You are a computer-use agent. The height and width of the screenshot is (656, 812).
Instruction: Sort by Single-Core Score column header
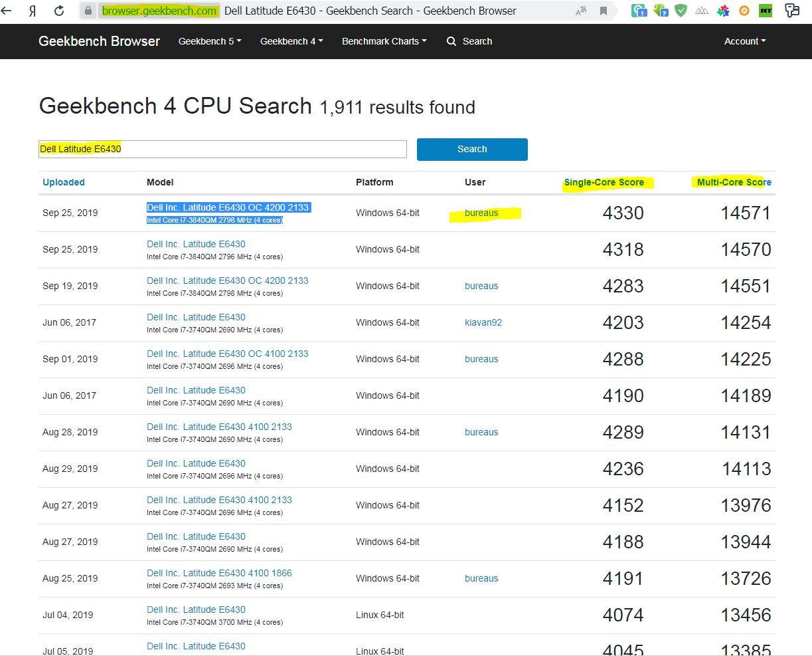[x=604, y=182]
